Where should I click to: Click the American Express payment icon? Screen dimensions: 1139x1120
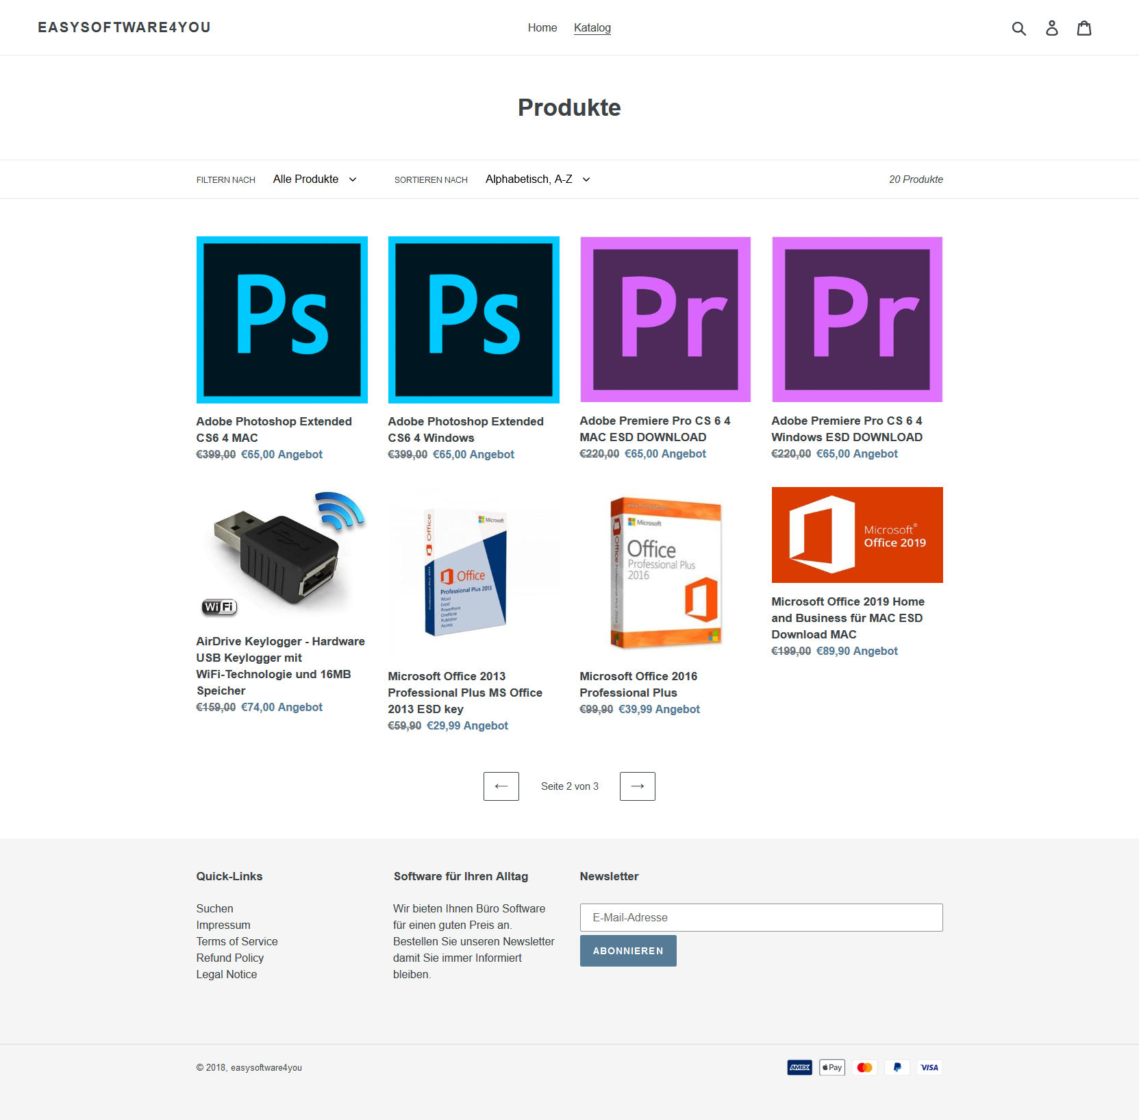tap(799, 1067)
